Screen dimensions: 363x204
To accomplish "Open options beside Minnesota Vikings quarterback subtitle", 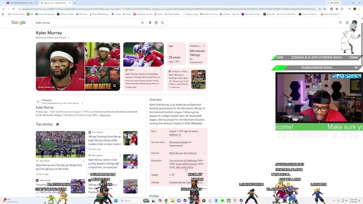I will 68,38.
